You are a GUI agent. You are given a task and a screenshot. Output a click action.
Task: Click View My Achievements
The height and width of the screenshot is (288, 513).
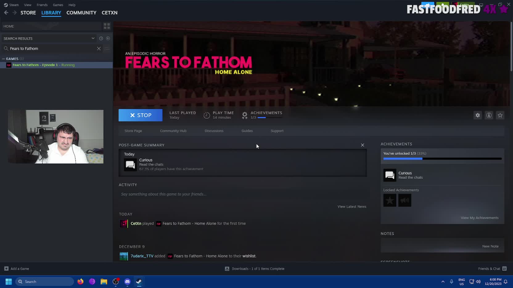479,218
